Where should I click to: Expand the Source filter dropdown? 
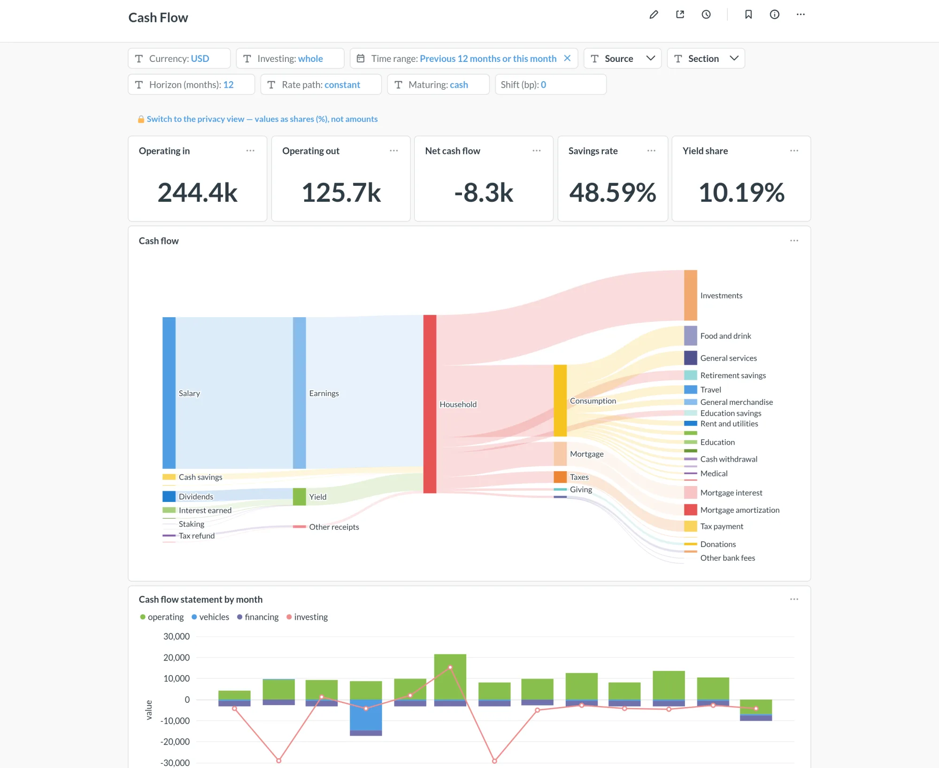(x=623, y=59)
